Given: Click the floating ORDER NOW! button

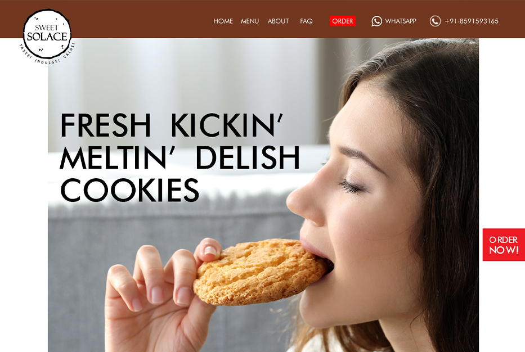Looking at the screenshot, I should (x=504, y=245).
